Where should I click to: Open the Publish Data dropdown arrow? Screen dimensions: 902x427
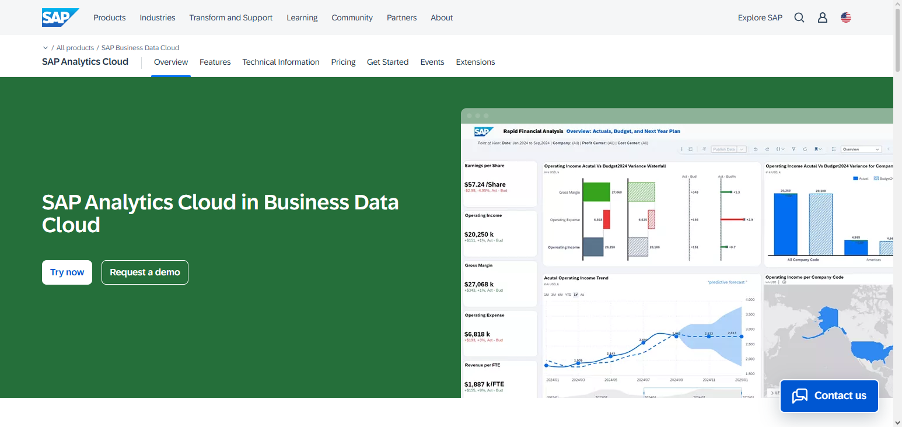pyautogui.click(x=741, y=149)
